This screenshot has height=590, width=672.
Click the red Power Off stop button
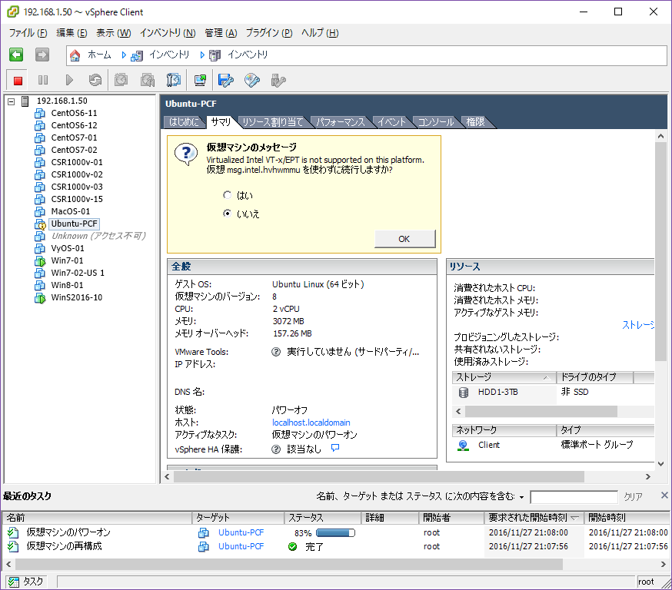(x=18, y=81)
